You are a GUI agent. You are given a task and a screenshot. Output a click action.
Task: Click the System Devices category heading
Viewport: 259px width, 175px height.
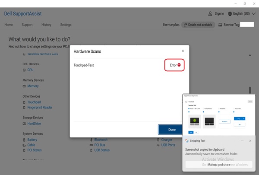[x=33, y=134]
